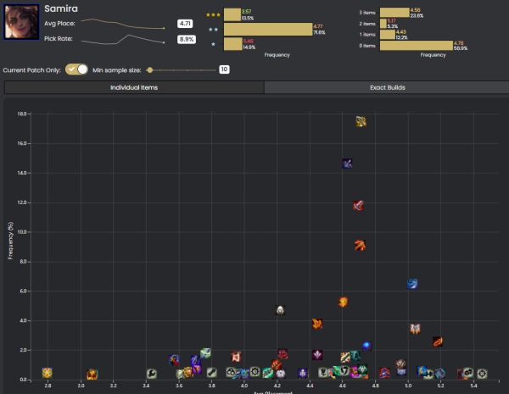Screen dimensions: 509x394
Task: Select the leftmost gold item icon near 2.8
Action: [48, 373]
